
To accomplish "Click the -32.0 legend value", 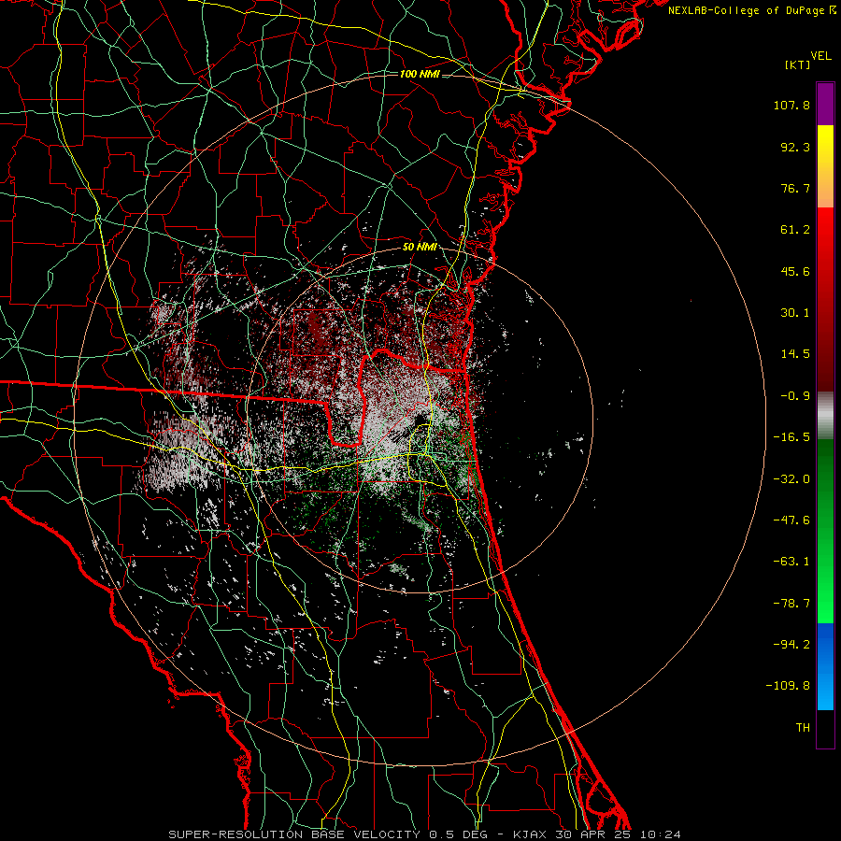I will coord(791,479).
